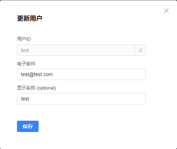Place cursor in the test@test.com text
This screenshot has height=149, width=177.
point(37,74)
